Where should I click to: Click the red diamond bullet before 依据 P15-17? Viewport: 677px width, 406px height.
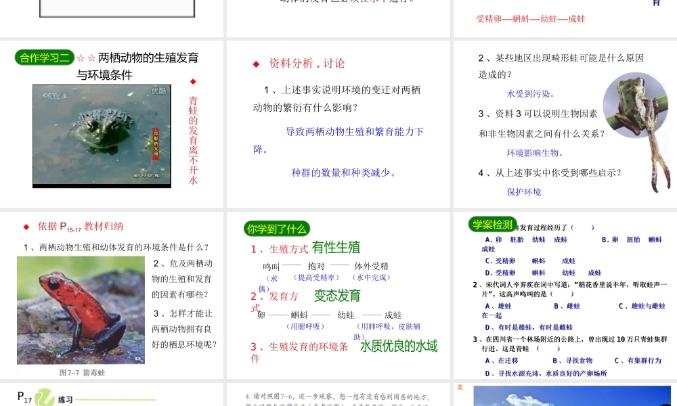click(26, 227)
